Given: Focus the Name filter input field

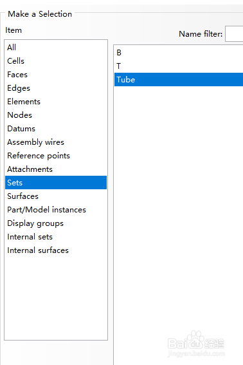Looking at the screenshot, I should (x=234, y=34).
